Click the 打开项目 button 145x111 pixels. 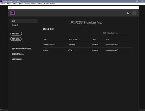(x=16, y=39)
